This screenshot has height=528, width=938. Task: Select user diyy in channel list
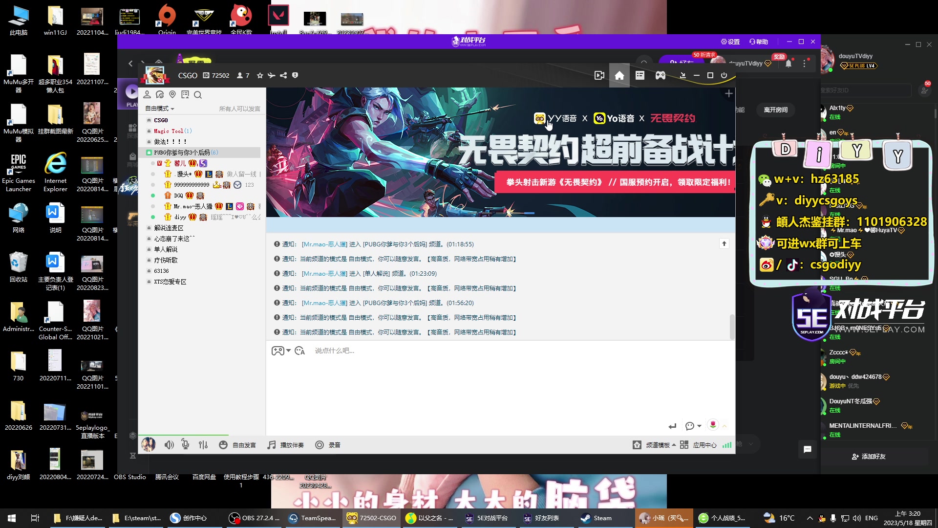[180, 217]
